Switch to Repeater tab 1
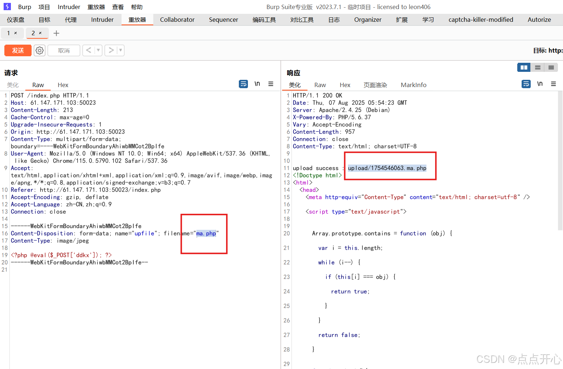The width and height of the screenshot is (563, 369). [9, 33]
